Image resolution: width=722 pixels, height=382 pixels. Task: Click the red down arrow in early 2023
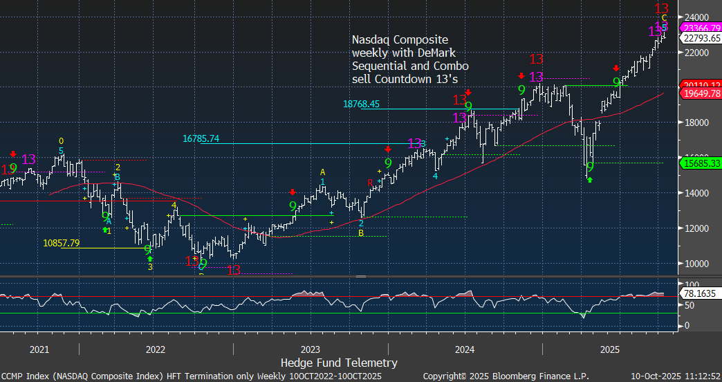[x=293, y=192]
